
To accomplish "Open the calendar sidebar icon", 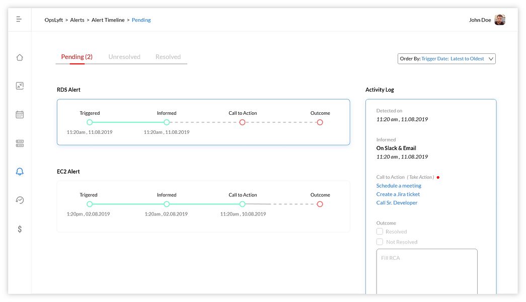I will point(20,115).
